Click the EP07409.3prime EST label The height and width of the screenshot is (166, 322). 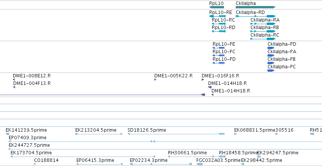click(28, 138)
